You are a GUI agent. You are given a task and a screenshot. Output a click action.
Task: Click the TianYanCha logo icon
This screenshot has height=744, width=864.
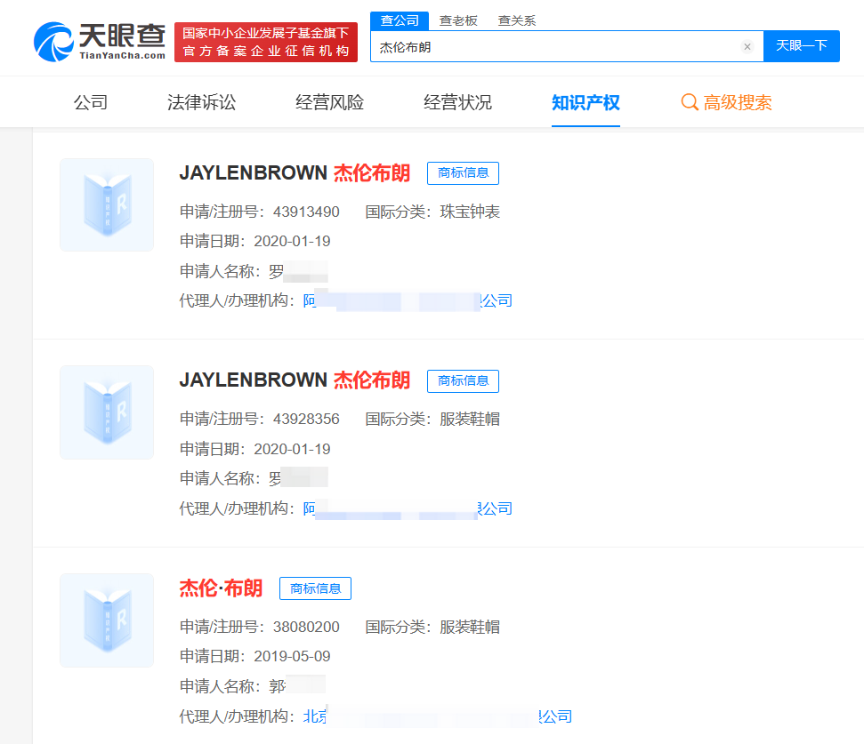(54, 41)
